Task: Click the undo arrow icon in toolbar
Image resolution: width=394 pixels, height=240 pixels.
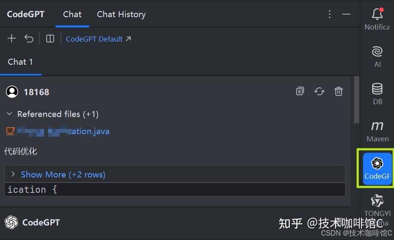Action: click(x=29, y=39)
